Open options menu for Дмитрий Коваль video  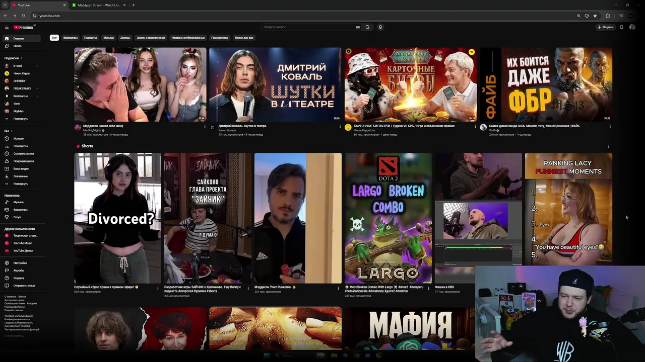pyautogui.click(x=340, y=126)
